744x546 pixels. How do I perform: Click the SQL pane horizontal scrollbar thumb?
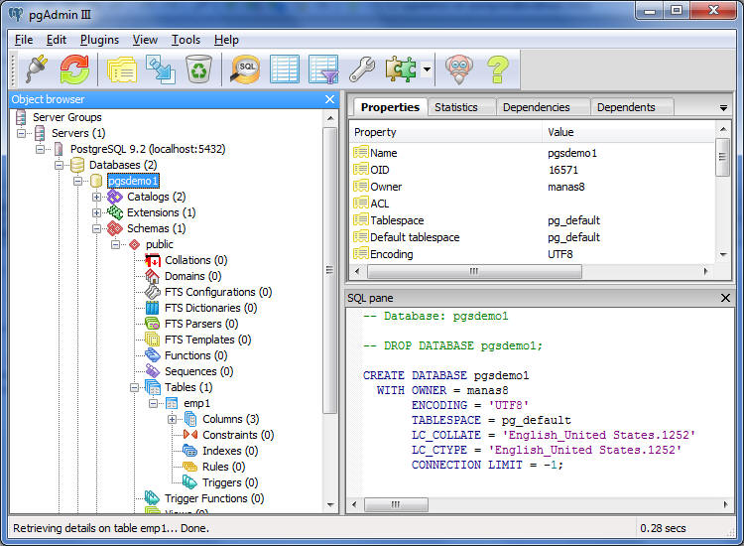point(396,504)
